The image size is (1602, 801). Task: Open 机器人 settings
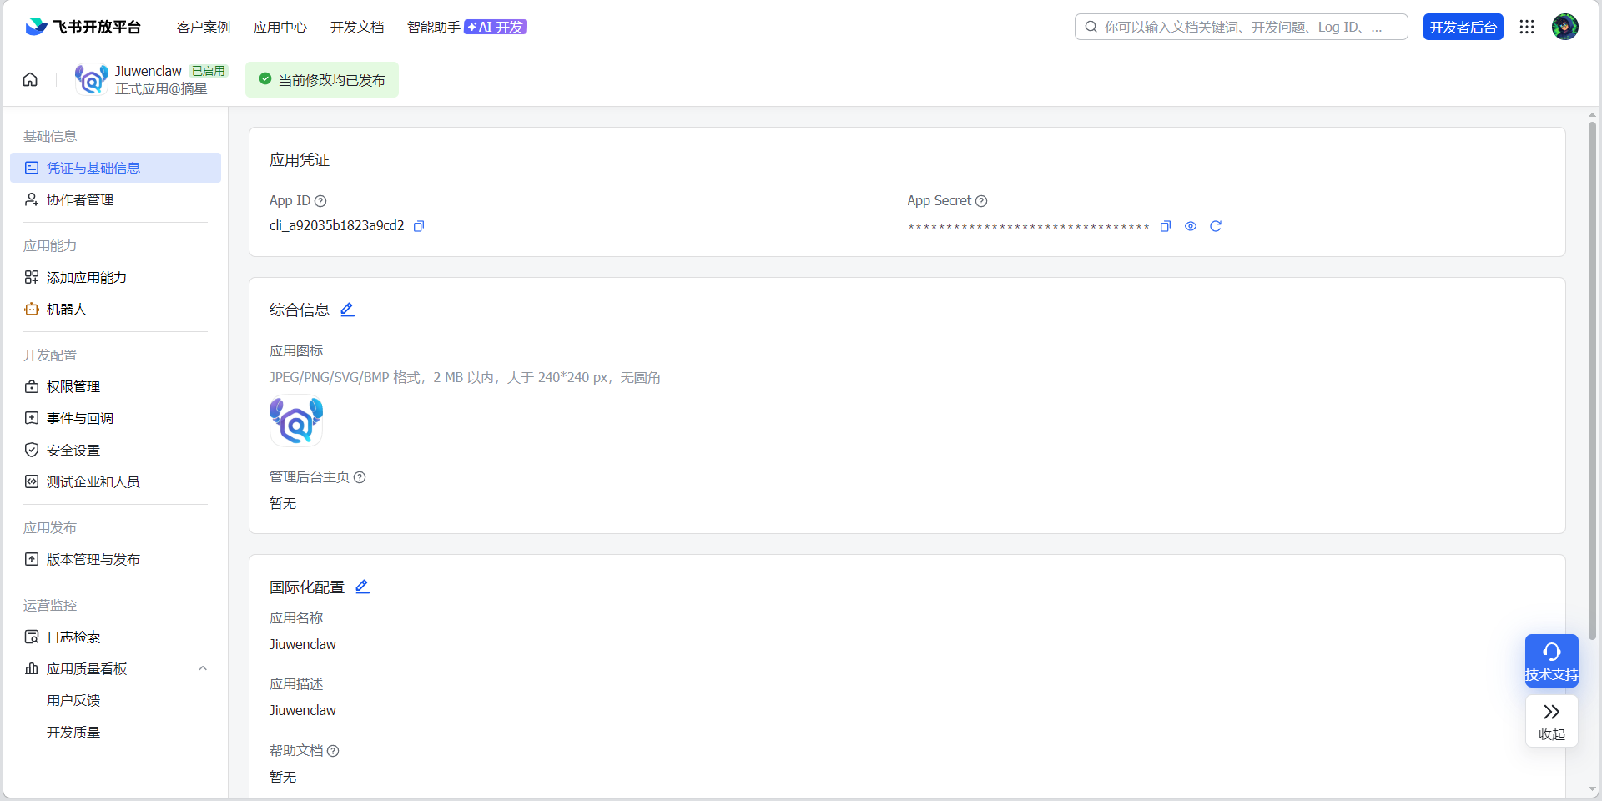[x=115, y=309]
